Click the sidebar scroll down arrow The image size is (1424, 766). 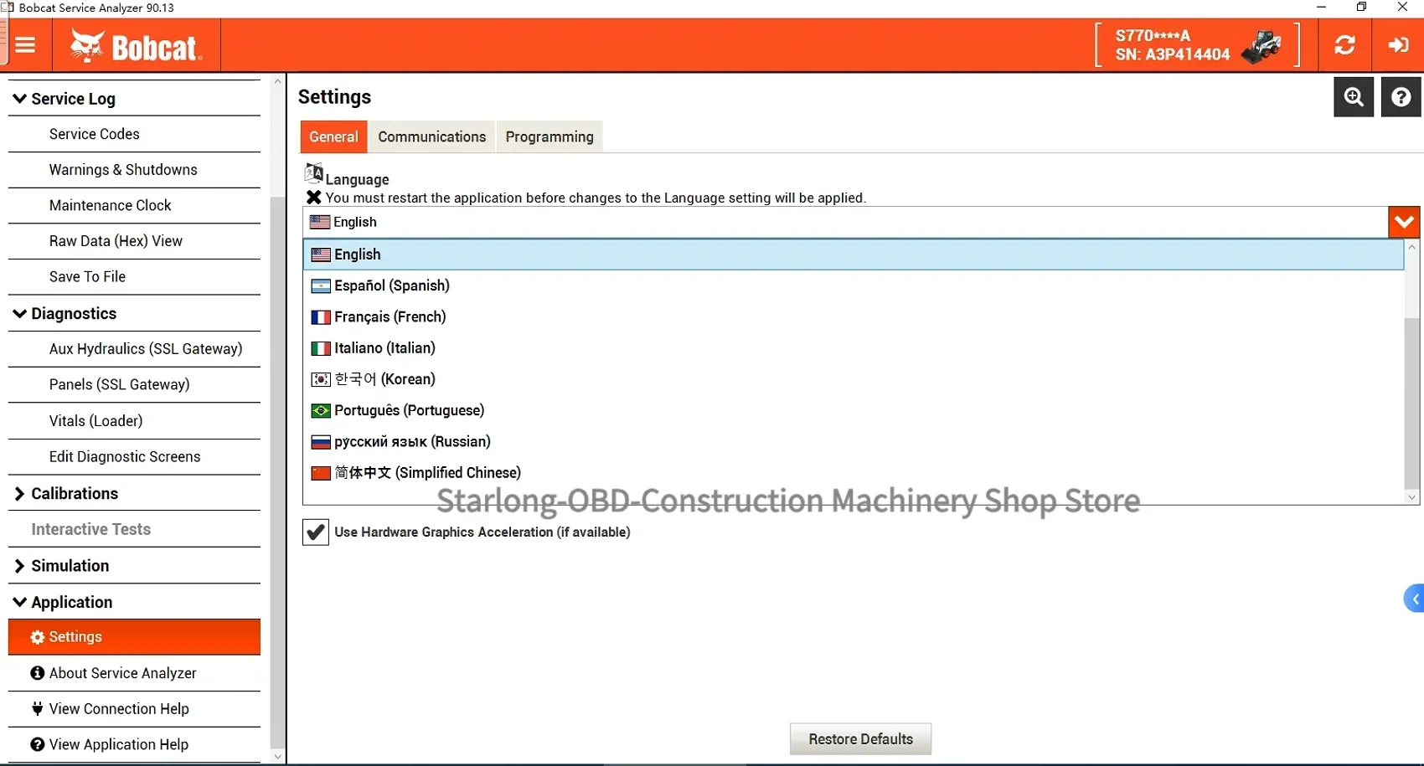[278, 757]
